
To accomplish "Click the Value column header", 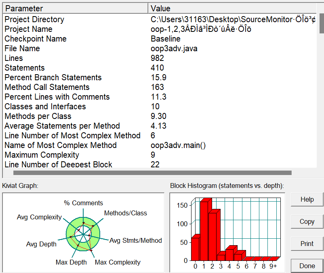I will pyautogui.click(x=234, y=8).
